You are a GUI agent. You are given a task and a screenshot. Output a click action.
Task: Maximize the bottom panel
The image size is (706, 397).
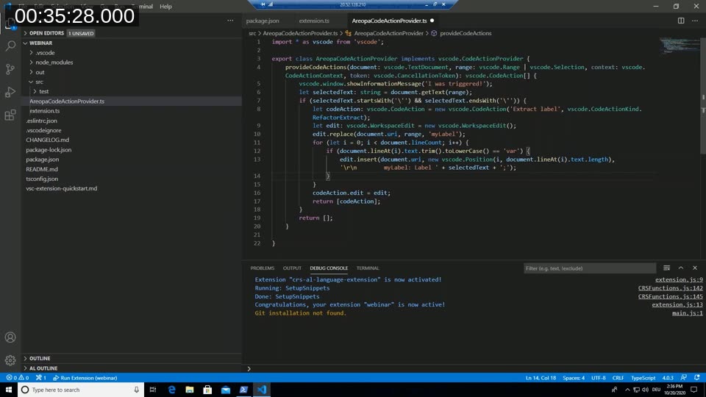(x=681, y=268)
